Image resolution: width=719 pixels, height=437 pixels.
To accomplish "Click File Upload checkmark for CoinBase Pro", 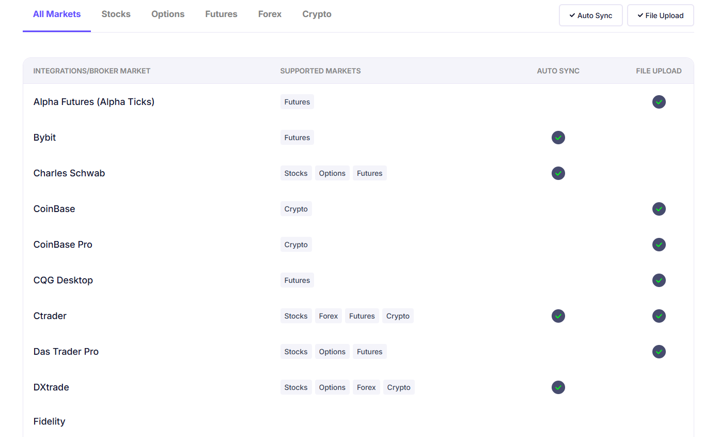I will click(x=659, y=245).
